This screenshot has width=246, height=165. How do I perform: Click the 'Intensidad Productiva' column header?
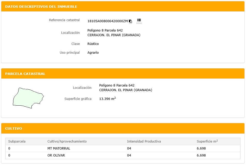coord(144,142)
